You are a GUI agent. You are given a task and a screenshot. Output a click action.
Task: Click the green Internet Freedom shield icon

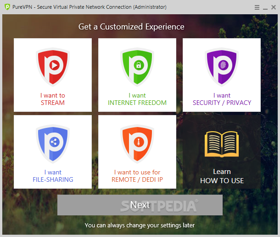coord(137,67)
